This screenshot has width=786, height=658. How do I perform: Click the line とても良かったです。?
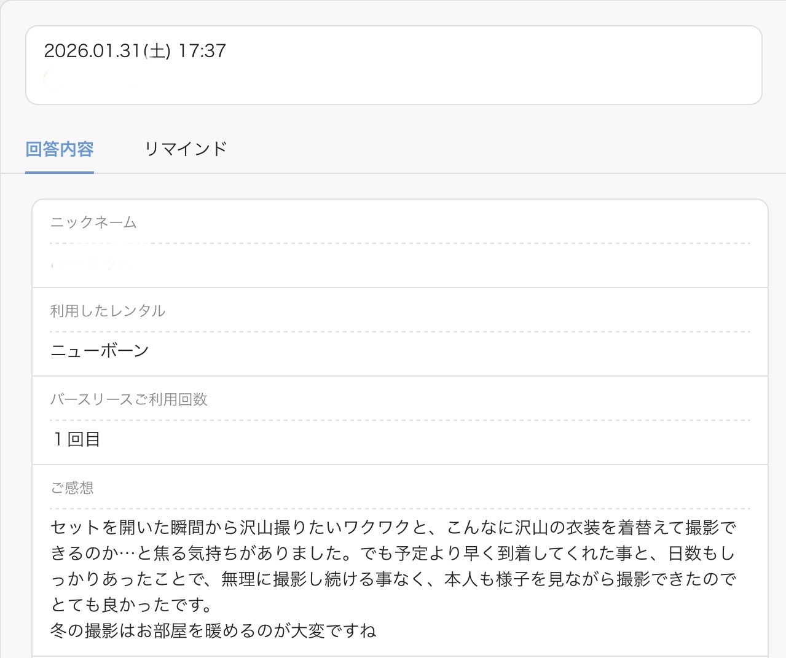point(132,605)
